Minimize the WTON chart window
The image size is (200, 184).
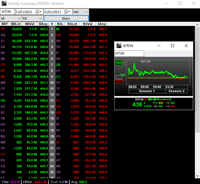(x=159, y=46)
